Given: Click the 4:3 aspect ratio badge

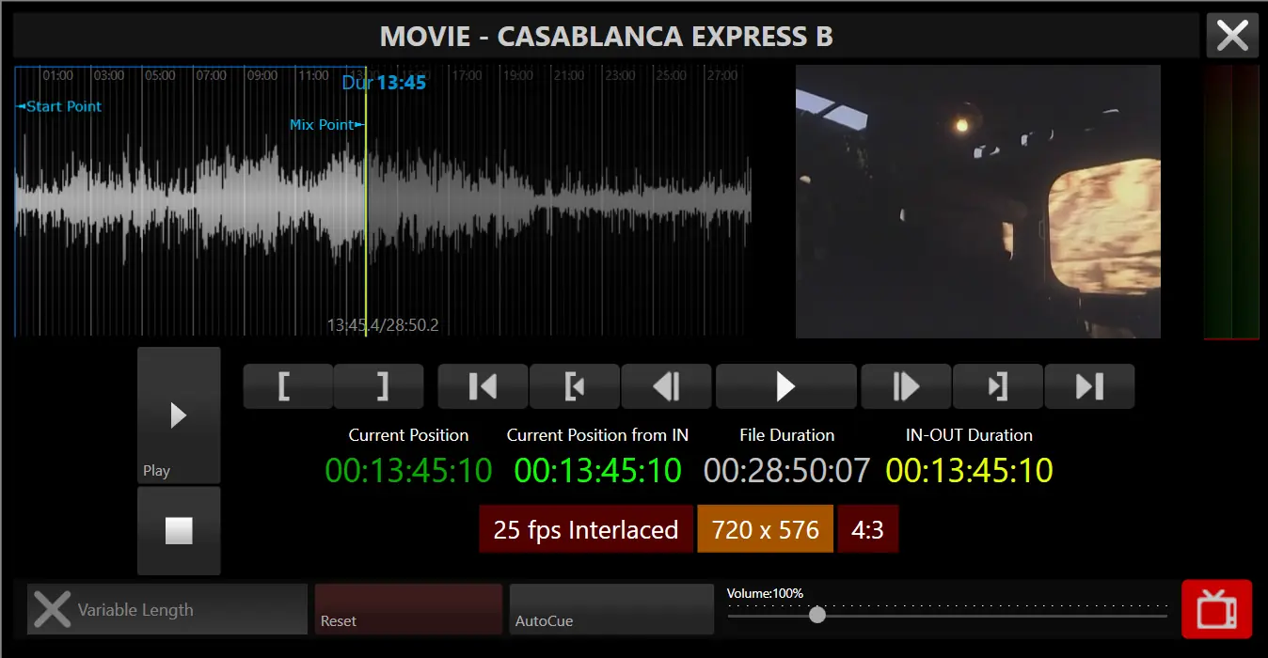Looking at the screenshot, I should click(x=867, y=529).
